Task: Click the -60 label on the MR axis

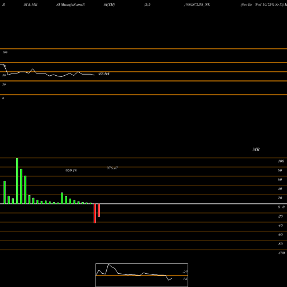Action: 280,235
